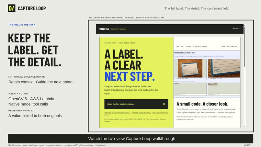
Task: Click the 'DOCKPROOF RESEARCH' header label
Action: pos(119,29)
